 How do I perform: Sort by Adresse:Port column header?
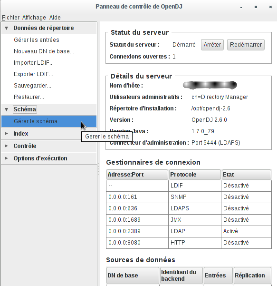click(137, 175)
